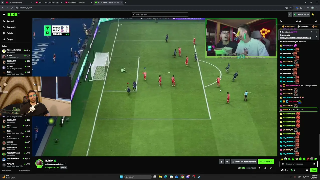Click the Arabic language tag
Image resolution: width=320 pixels, height=180 pixels.
(x=64, y=167)
